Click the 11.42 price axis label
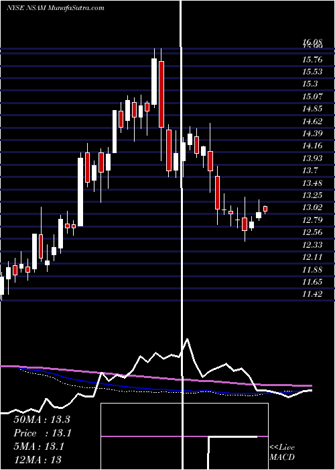The image size is (335, 470). click(313, 294)
